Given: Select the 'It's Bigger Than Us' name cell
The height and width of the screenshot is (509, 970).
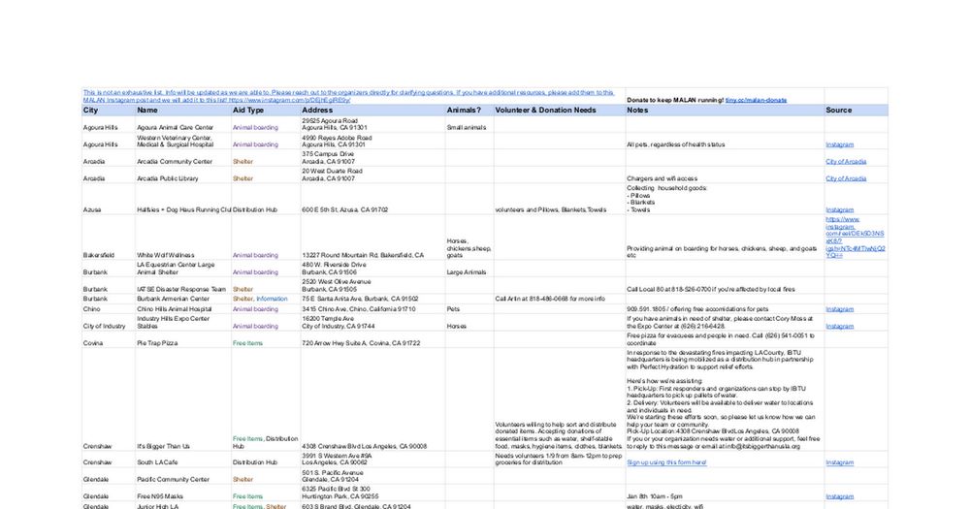Looking at the screenshot, I should point(183,398).
